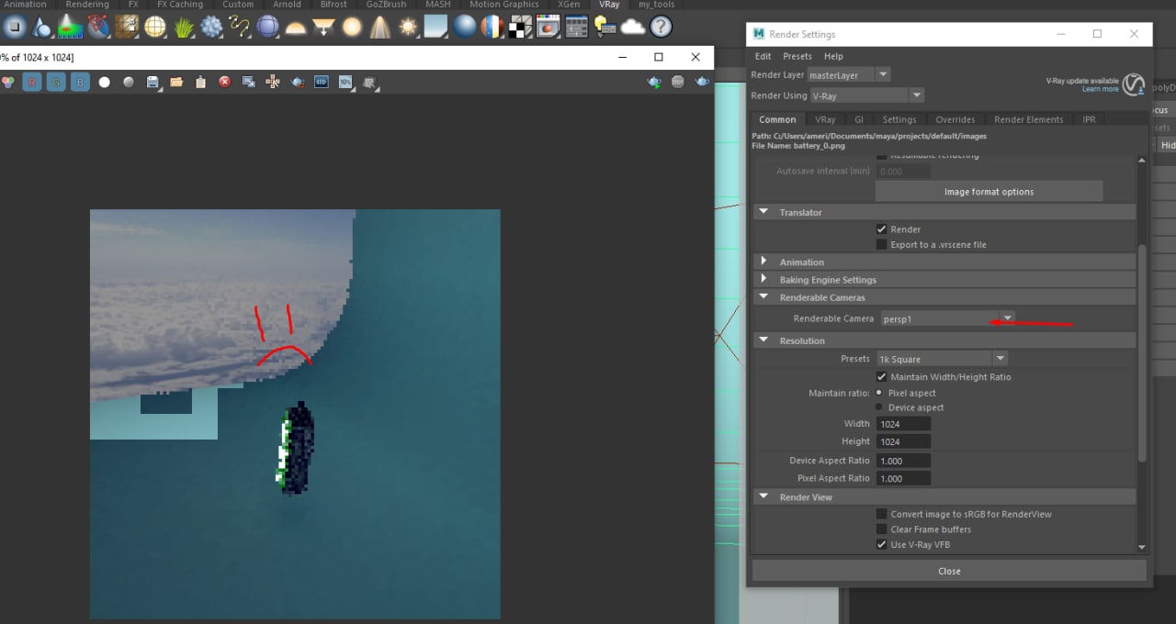This screenshot has width=1176, height=624.
Task: Click the wireframe globe shelf icon
Action: tap(155, 27)
